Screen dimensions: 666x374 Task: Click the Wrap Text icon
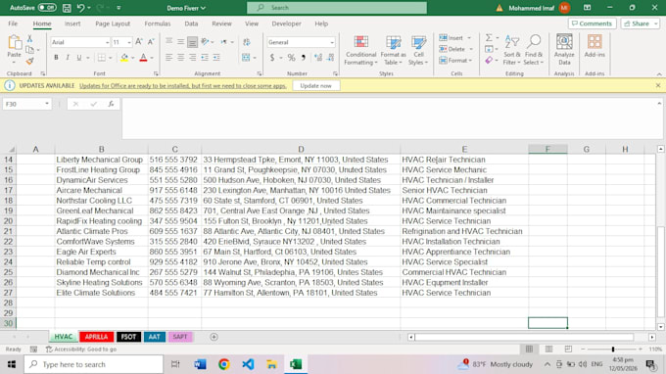pos(247,41)
